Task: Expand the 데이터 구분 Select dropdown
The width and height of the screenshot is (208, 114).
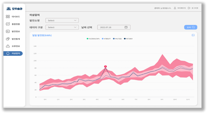Action: (x=62, y=27)
